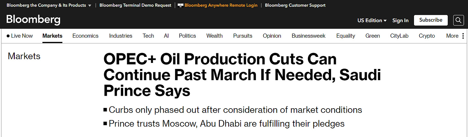Open the Industries navigation tab
The image size is (468, 137).
(121, 36)
